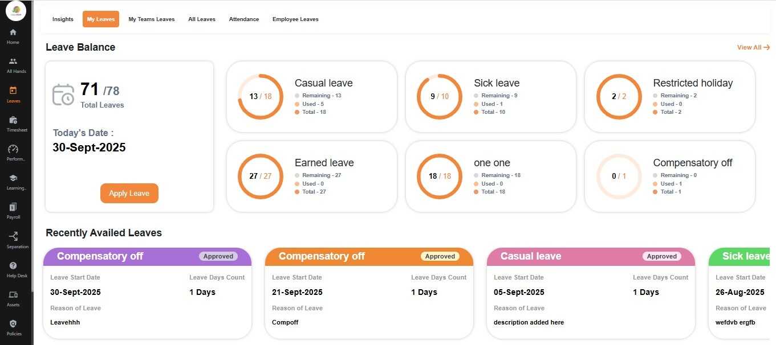The width and height of the screenshot is (776, 345).
Task: Open the Policies shield icon
Action: pos(13,324)
